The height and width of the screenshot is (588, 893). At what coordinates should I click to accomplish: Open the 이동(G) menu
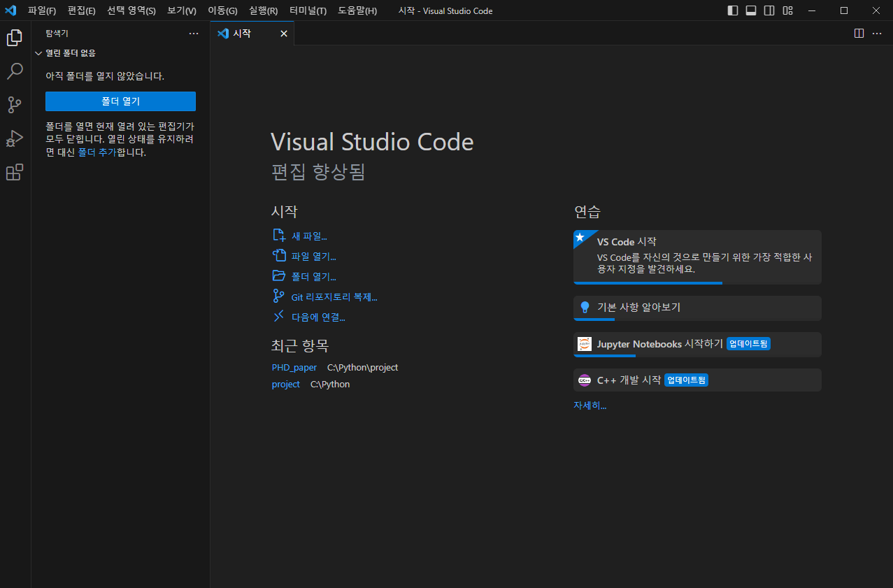coord(223,10)
